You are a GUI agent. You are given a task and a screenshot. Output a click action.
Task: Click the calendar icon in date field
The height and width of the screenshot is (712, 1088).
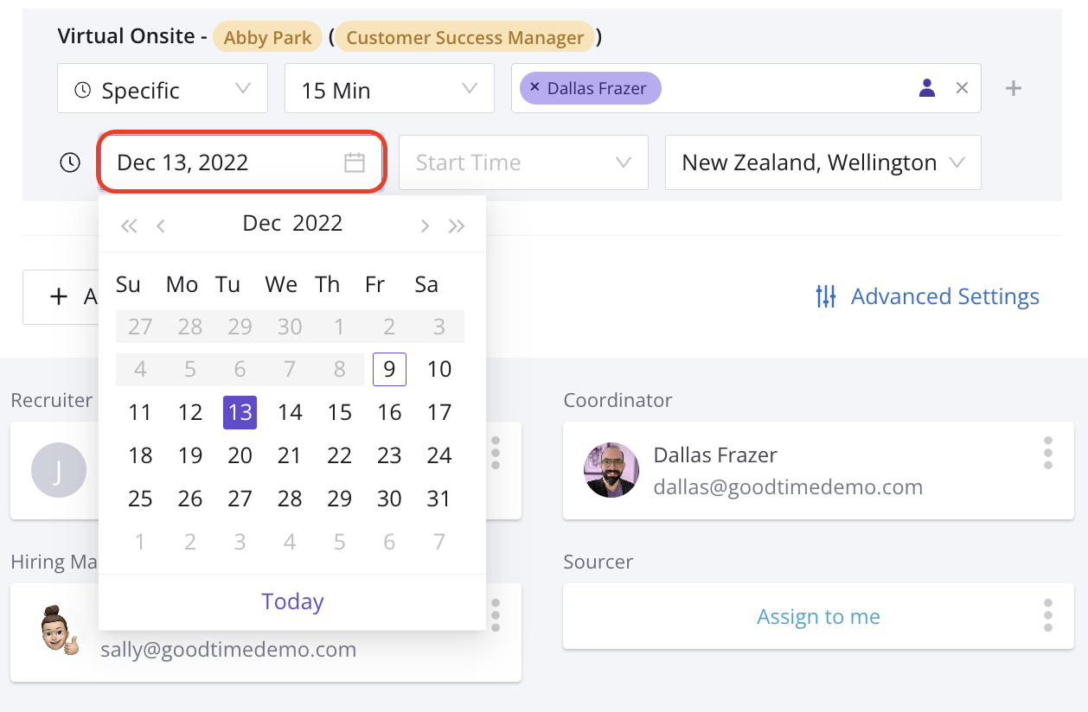pos(355,162)
